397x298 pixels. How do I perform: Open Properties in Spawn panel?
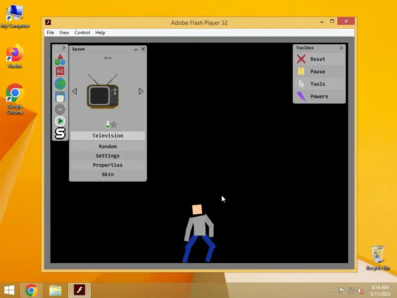pos(108,165)
